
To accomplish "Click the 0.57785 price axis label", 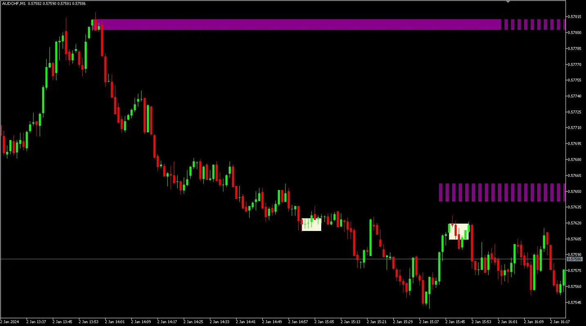I will coord(574,48).
